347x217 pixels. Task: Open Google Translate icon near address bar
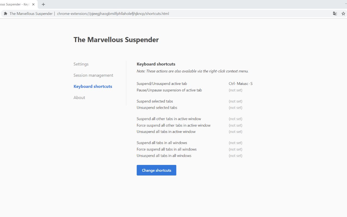point(335,13)
